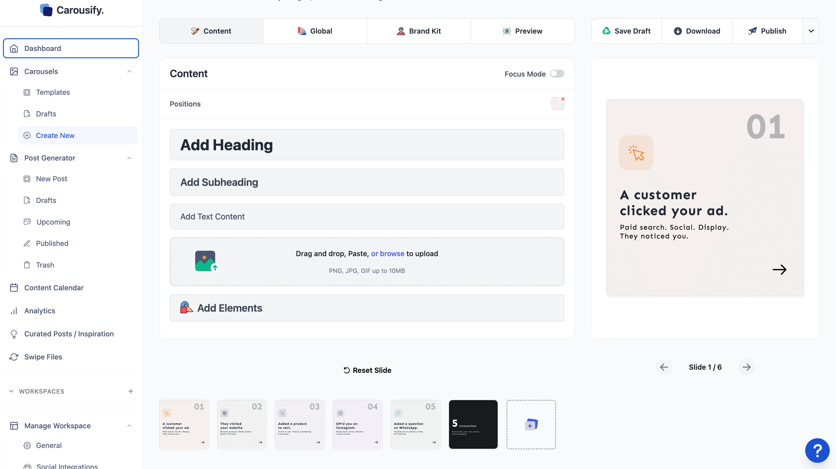Click the Download button
This screenshot has width=836, height=469.
(697, 31)
